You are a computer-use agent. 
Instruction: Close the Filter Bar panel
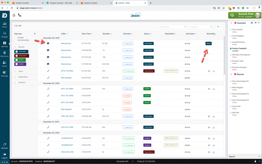click(x=35, y=34)
